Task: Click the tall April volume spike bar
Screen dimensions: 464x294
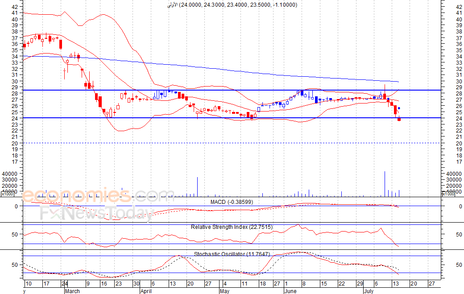Action: 197,187
